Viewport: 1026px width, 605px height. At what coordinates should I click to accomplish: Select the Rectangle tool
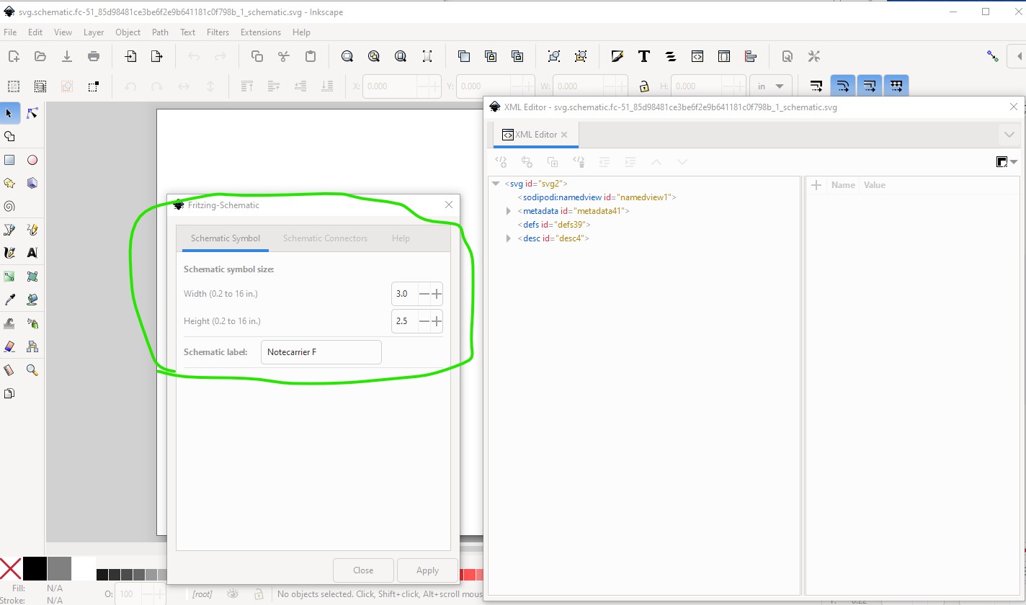coord(9,160)
